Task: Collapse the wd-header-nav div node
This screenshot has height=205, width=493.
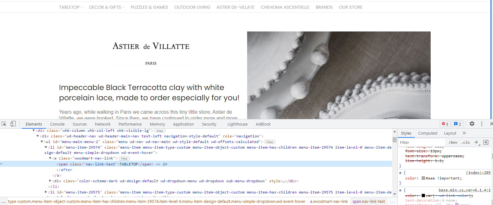Action: pos(38,136)
